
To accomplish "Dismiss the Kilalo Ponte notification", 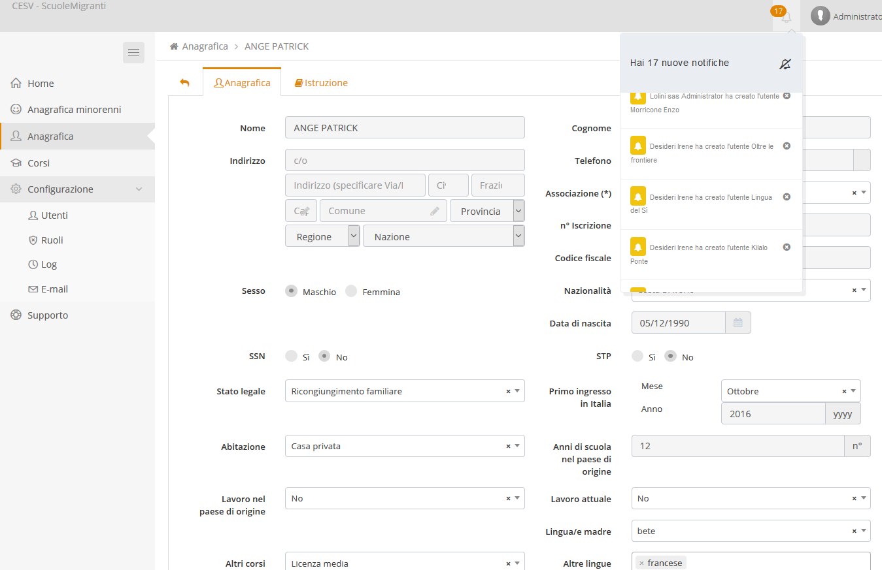I will pyautogui.click(x=787, y=247).
